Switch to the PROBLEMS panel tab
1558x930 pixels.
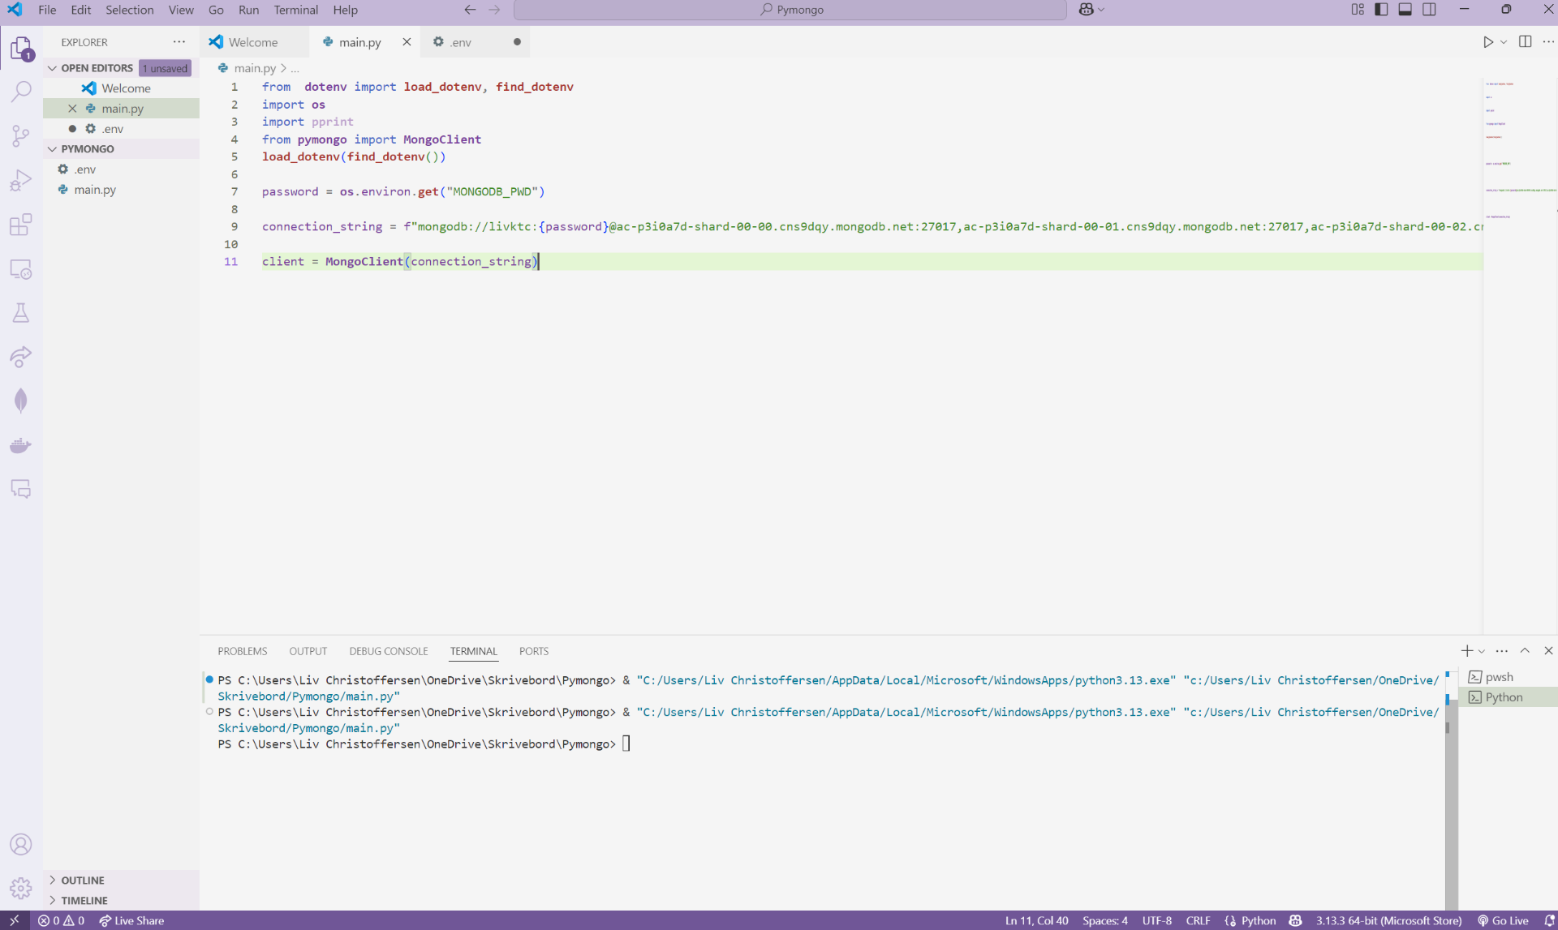[242, 651]
